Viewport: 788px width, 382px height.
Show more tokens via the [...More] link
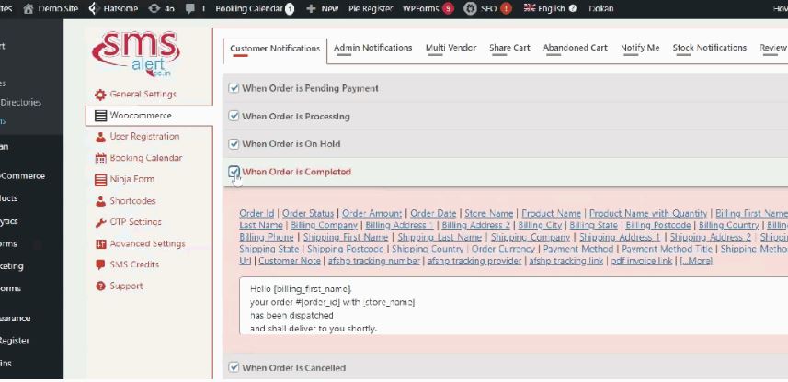(696, 261)
